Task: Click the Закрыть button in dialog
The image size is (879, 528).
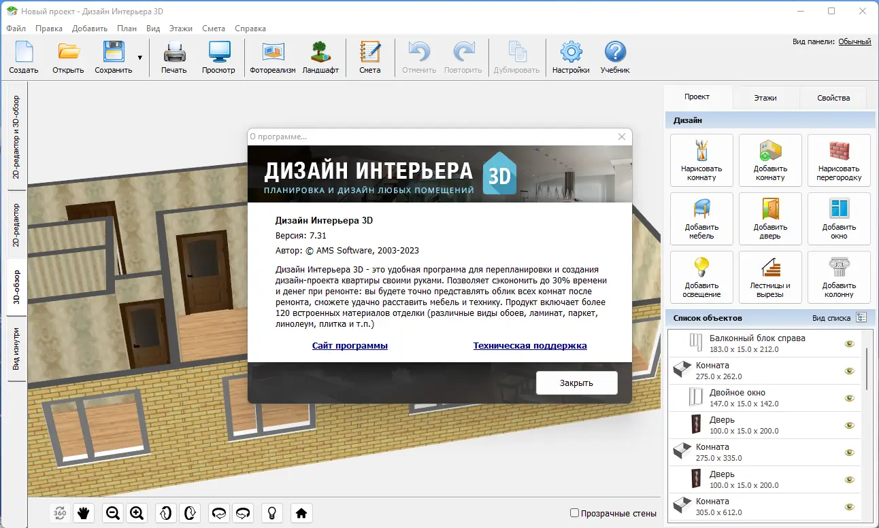Action: click(576, 383)
